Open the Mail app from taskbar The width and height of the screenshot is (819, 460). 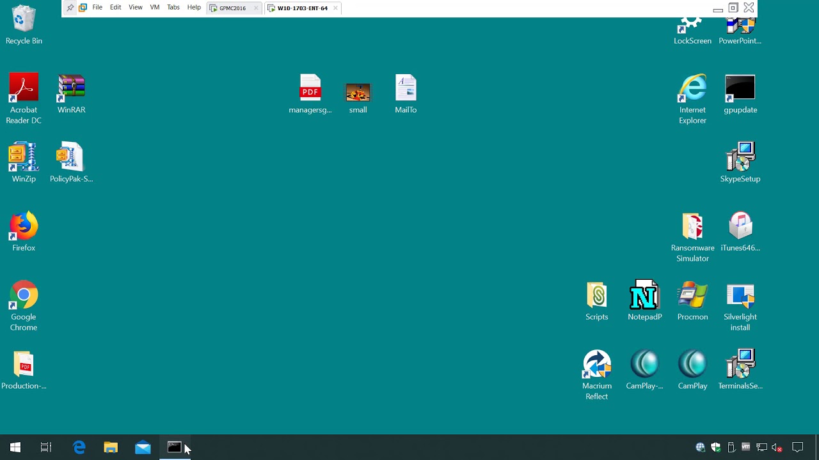143,447
